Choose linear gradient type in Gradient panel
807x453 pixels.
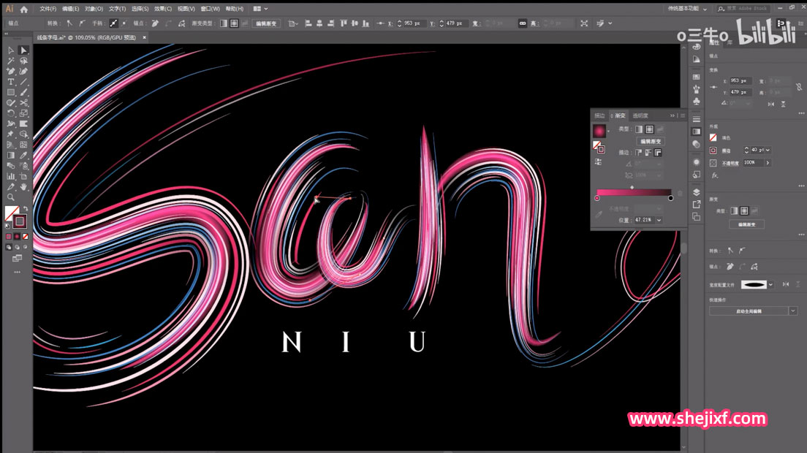tap(638, 129)
